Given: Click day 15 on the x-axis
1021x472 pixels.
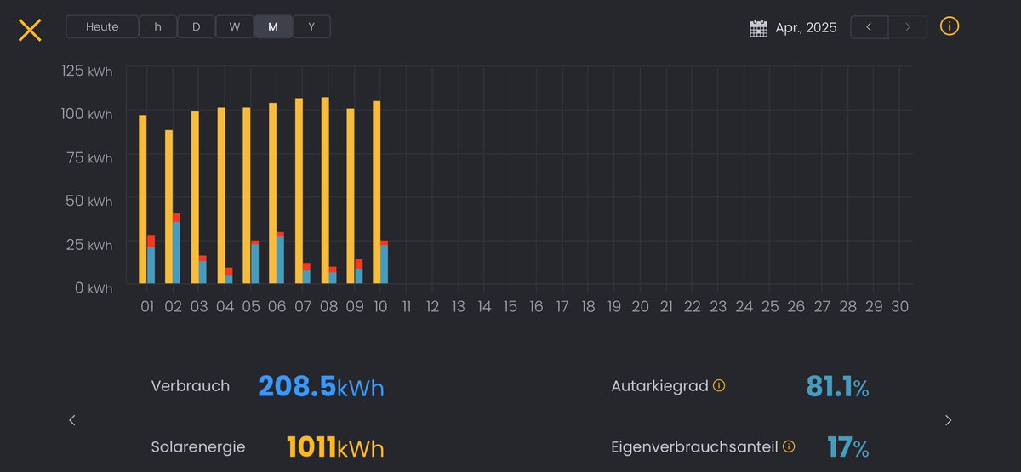Looking at the screenshot, I should [x=510, y=306].
